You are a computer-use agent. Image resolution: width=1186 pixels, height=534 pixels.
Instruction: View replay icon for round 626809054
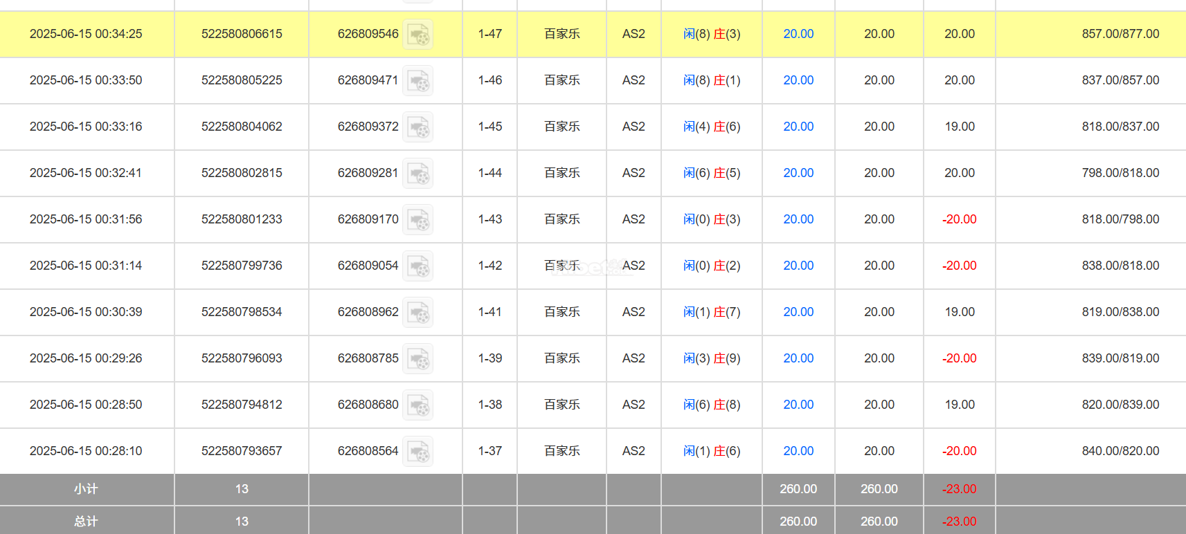(x=418, y=266)
